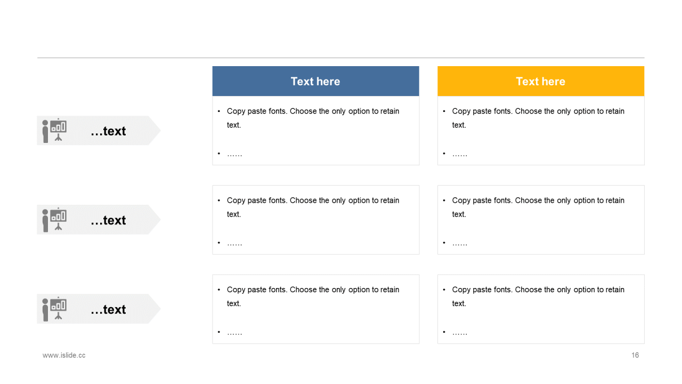This screenshot has width=682, height=384.
Task: Click the '……' bullet in the middle left box
Action: point(234,243)
